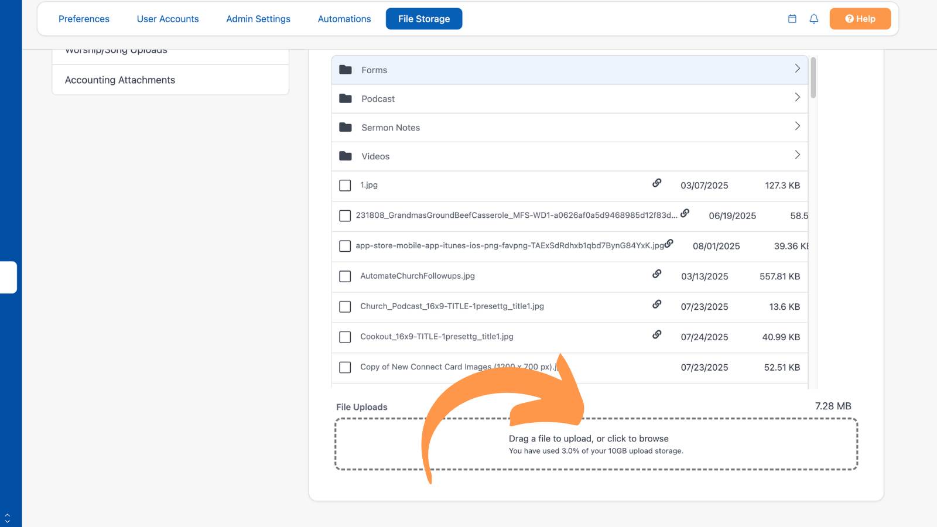
Task: Copy link for Cookout_16x9 file
Action: pyautogui.click(x=657, y=334)
